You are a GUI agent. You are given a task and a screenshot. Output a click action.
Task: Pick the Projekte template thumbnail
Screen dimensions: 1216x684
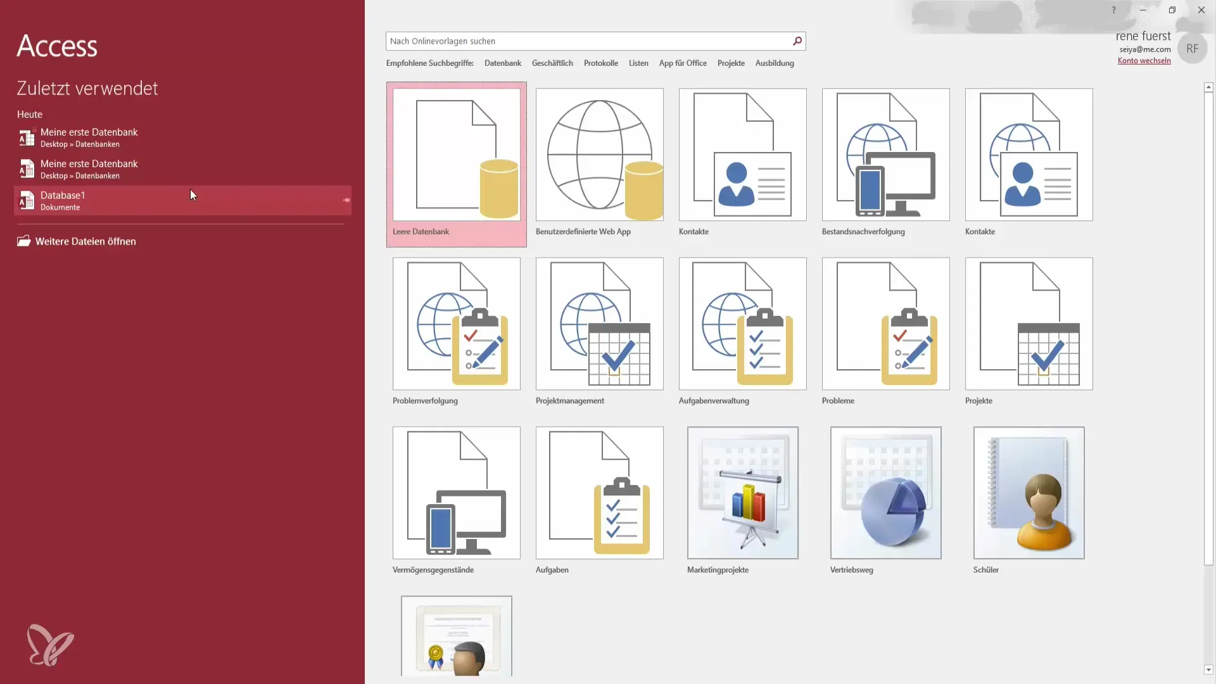pyautogui.click(x=1029, y=324)
